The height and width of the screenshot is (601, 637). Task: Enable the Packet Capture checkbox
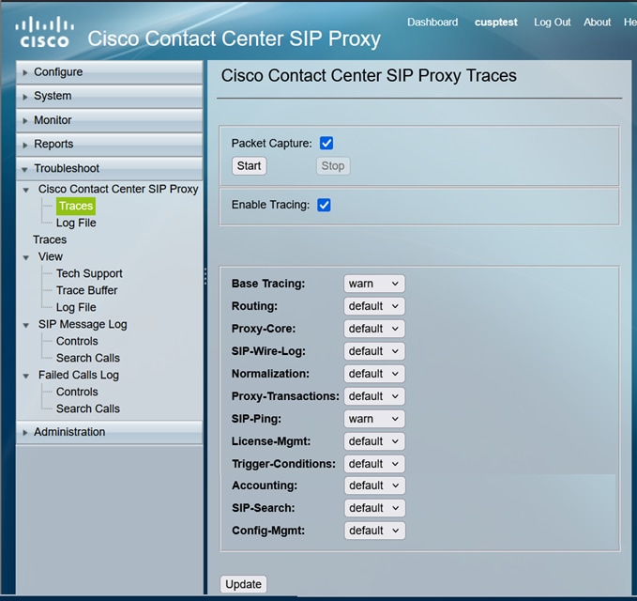coord(326,143)
